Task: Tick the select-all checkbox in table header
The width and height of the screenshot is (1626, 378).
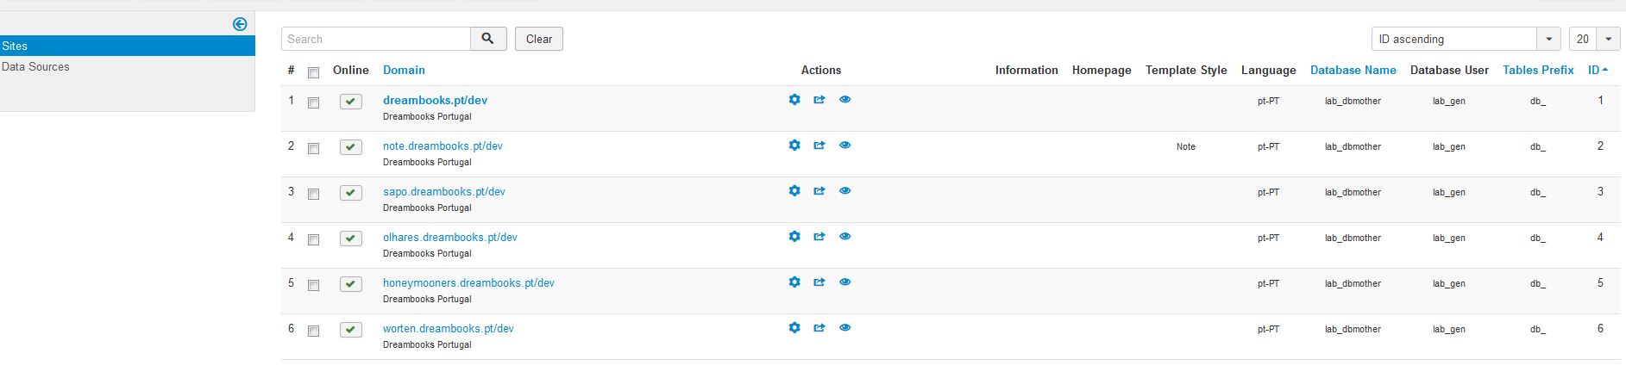Action: point(314,72)
